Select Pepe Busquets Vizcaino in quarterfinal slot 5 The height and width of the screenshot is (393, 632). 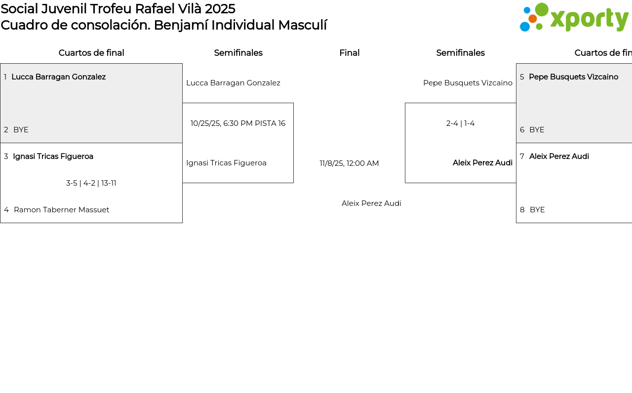click(x=573, y=77)
